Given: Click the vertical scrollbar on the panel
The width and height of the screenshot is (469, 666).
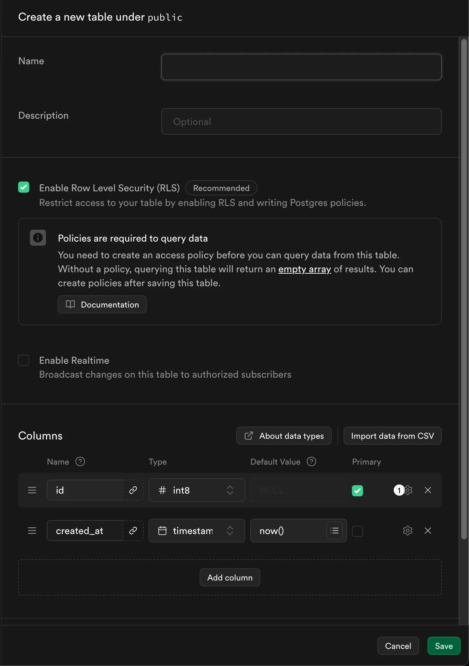Looking at the screenshot, I should [x=464, y=290].
